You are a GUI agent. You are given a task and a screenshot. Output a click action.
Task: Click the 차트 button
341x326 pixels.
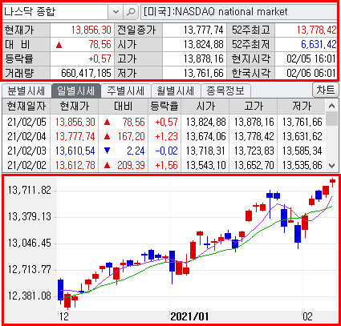[326, 90]
